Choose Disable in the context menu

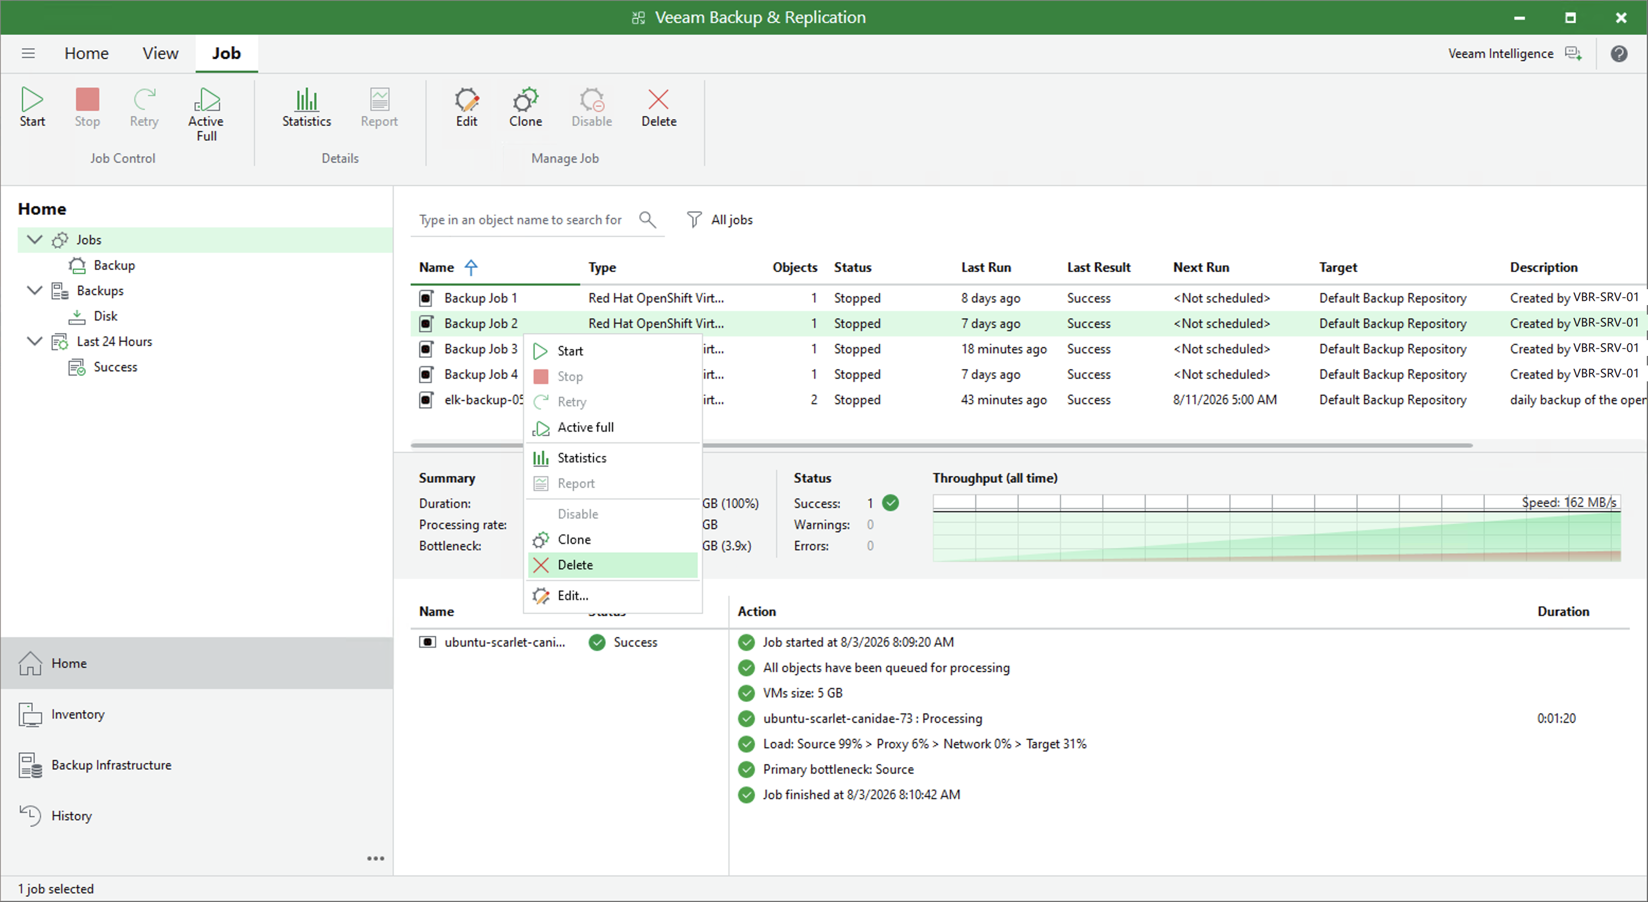point(612,514)
